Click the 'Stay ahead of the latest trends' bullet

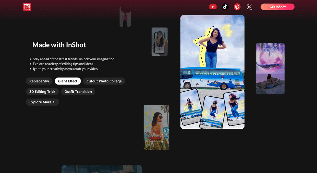[x=74, y=59]
